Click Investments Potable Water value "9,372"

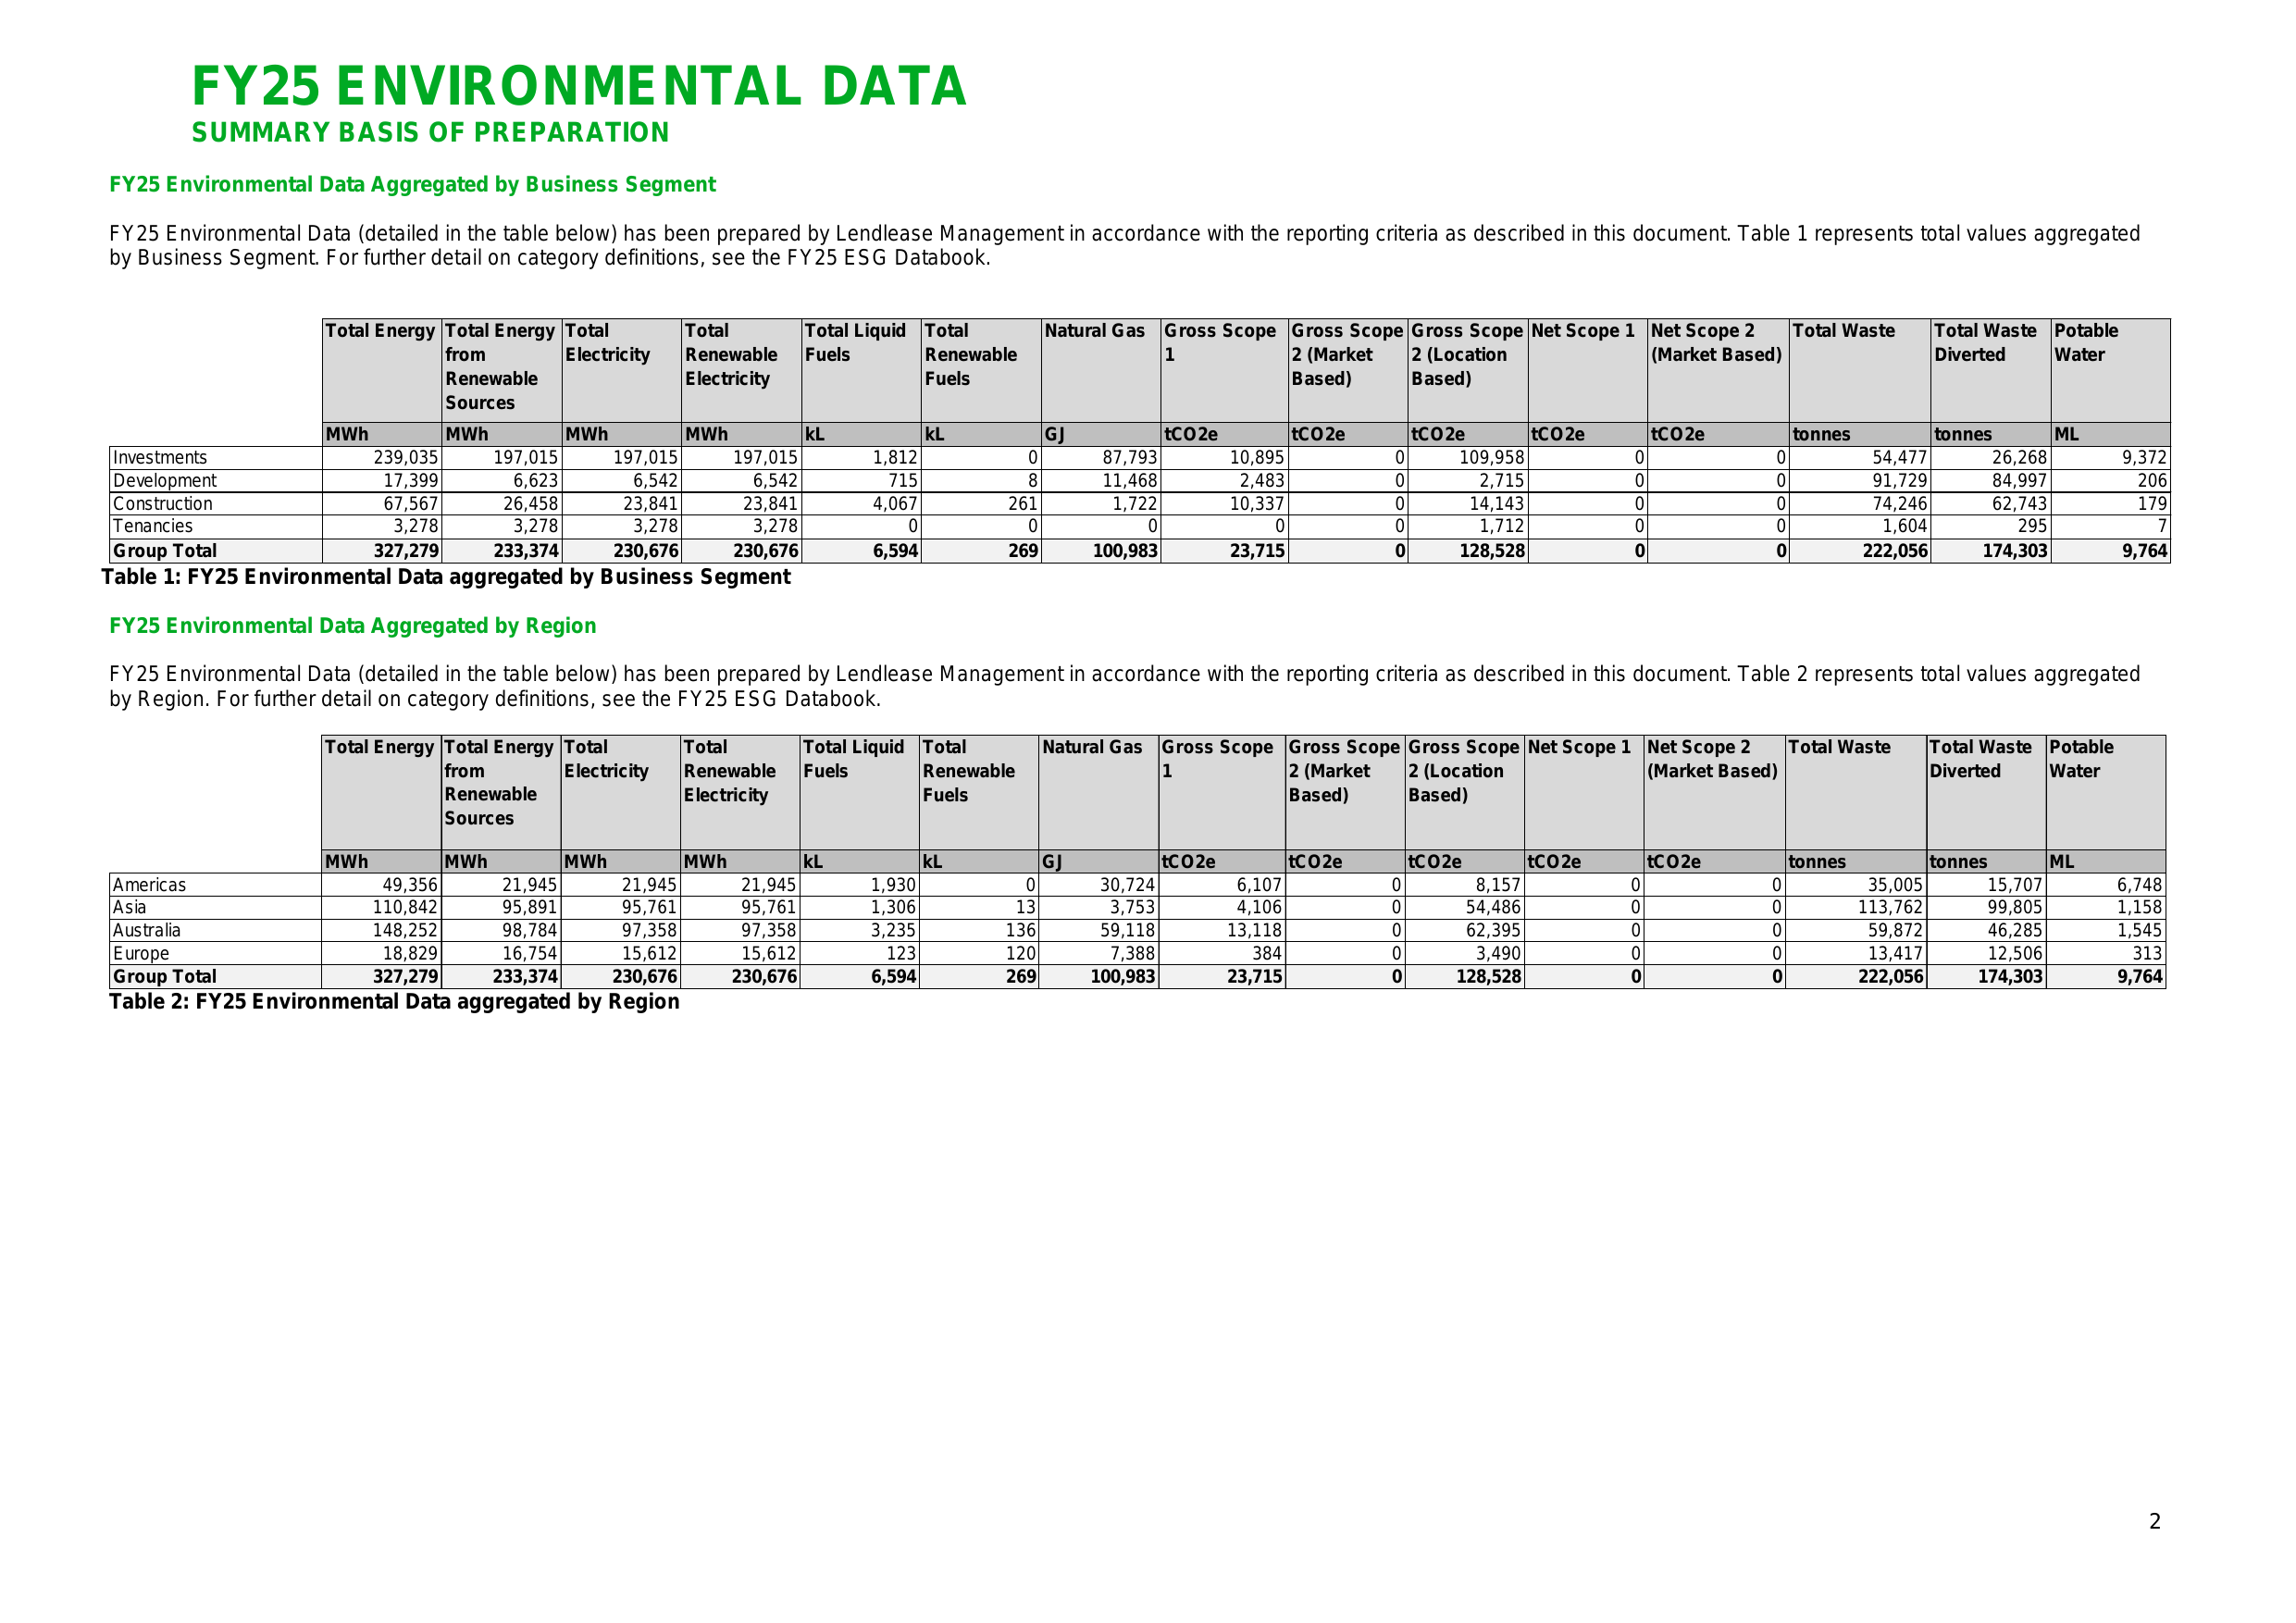click(x=2144, y=458)
